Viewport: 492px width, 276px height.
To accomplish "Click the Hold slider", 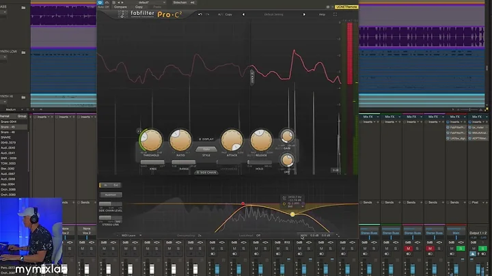I will [260, 162].
